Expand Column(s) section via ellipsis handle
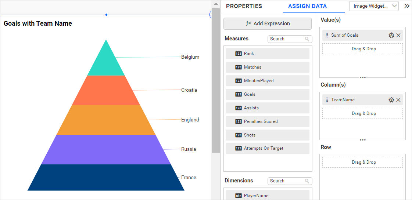412x200 pixels. click(x=362, y=140)
